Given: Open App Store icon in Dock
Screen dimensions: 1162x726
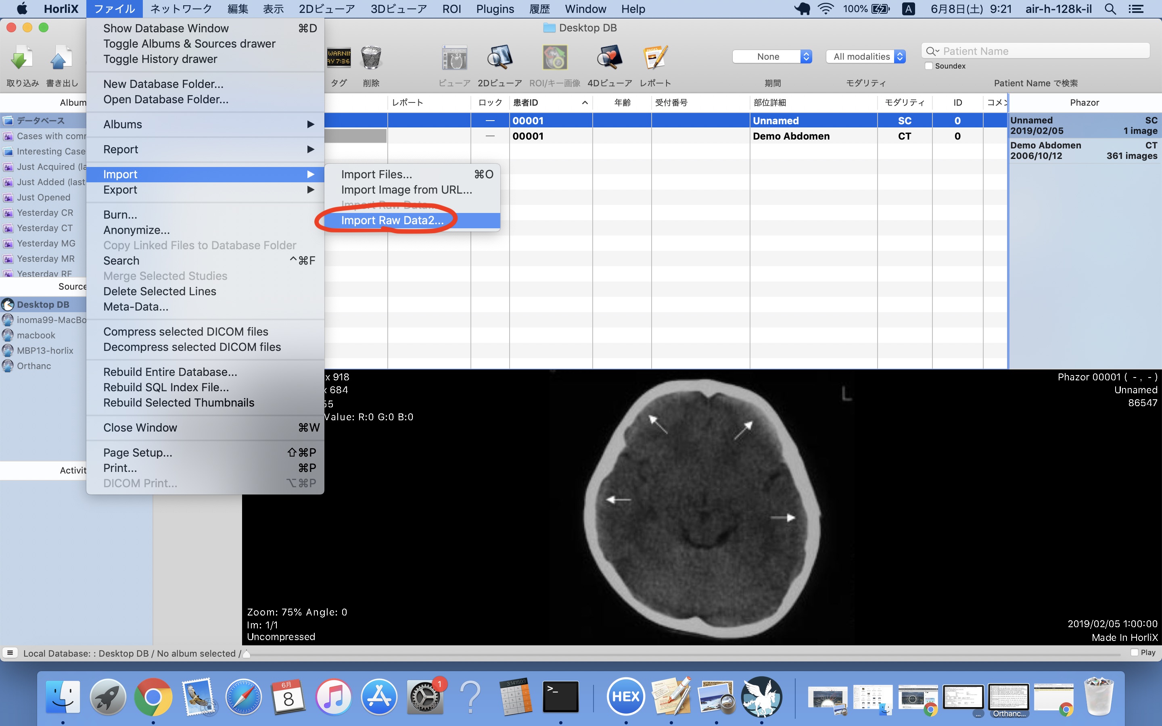Looking at the screenshot, I should [x=379, y=697].
